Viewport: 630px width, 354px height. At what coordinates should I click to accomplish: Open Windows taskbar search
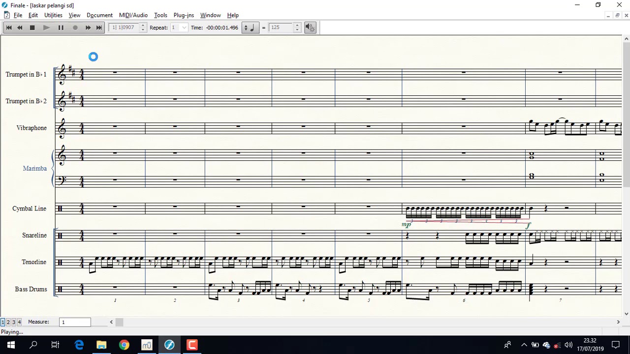coord(33,345)
